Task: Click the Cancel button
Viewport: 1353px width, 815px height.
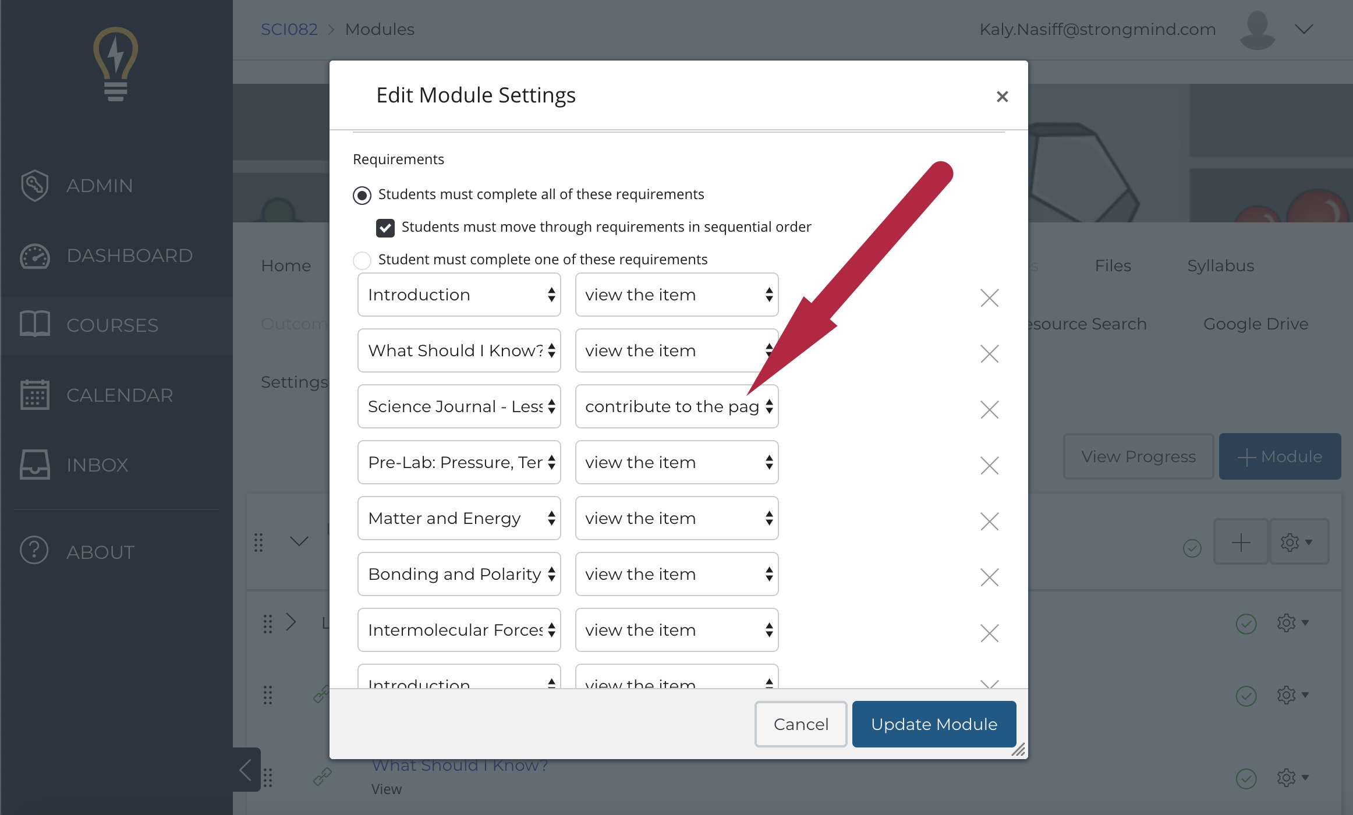Action: [x=800, y=723]
